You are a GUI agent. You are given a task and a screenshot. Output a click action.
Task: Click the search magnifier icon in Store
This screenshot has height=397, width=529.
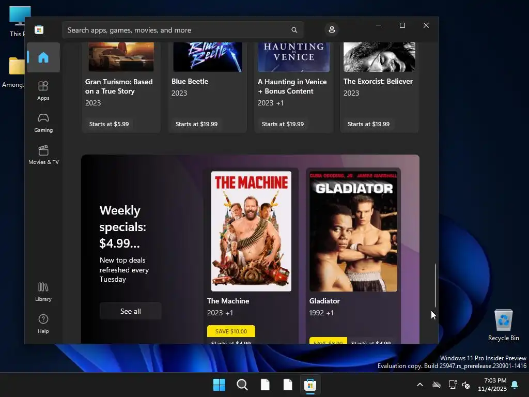pos(294,30)
